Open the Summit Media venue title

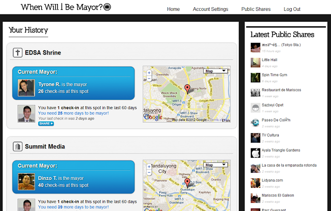click(x=45, y=146)
